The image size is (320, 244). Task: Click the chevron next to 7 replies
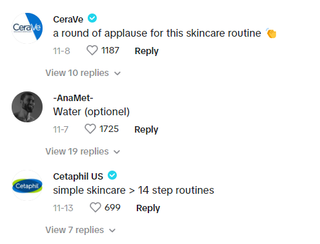coord(112,230)
